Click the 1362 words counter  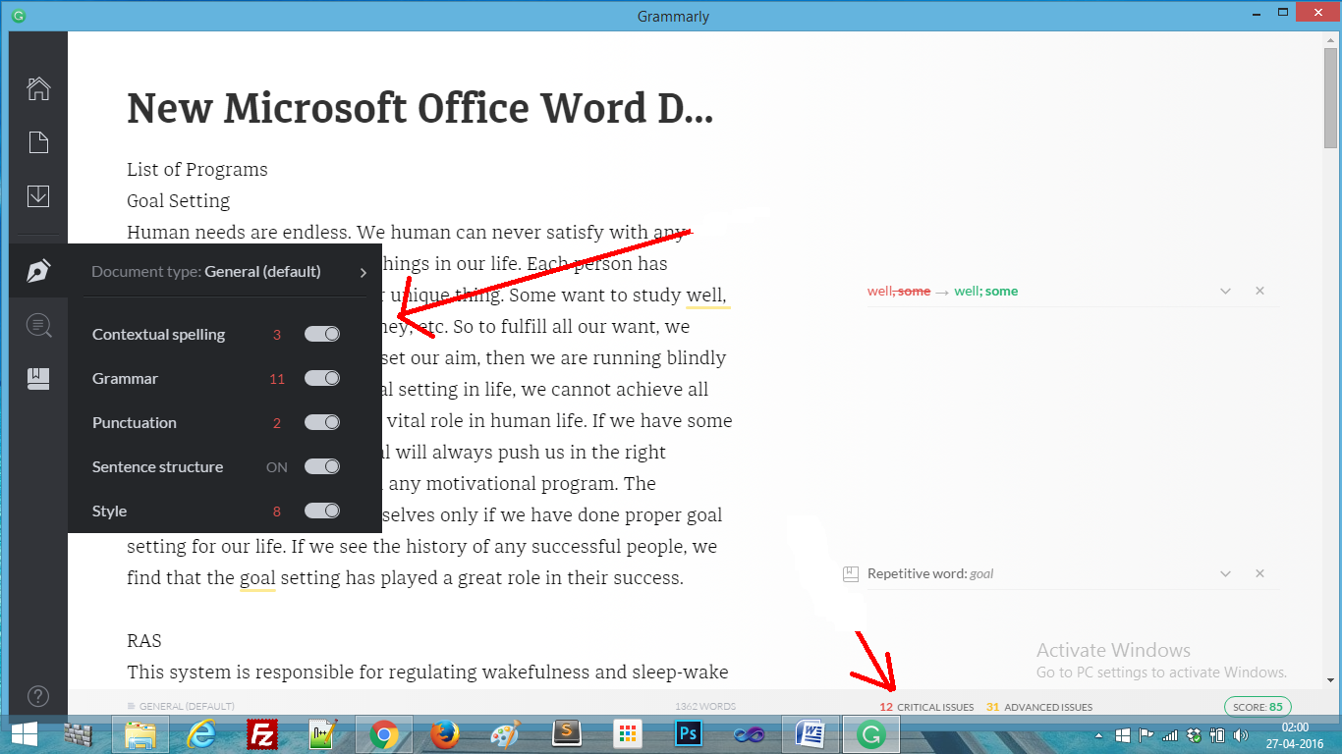pyautogui.click(x=704, y=707)
